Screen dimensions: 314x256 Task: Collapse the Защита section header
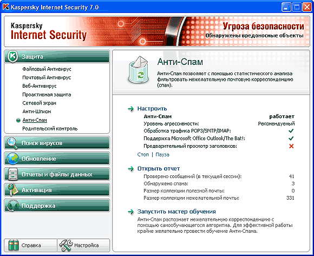57,57
